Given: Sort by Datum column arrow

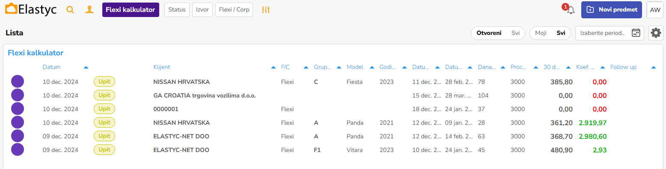Looking at the screenshot, I should (86, 67).
